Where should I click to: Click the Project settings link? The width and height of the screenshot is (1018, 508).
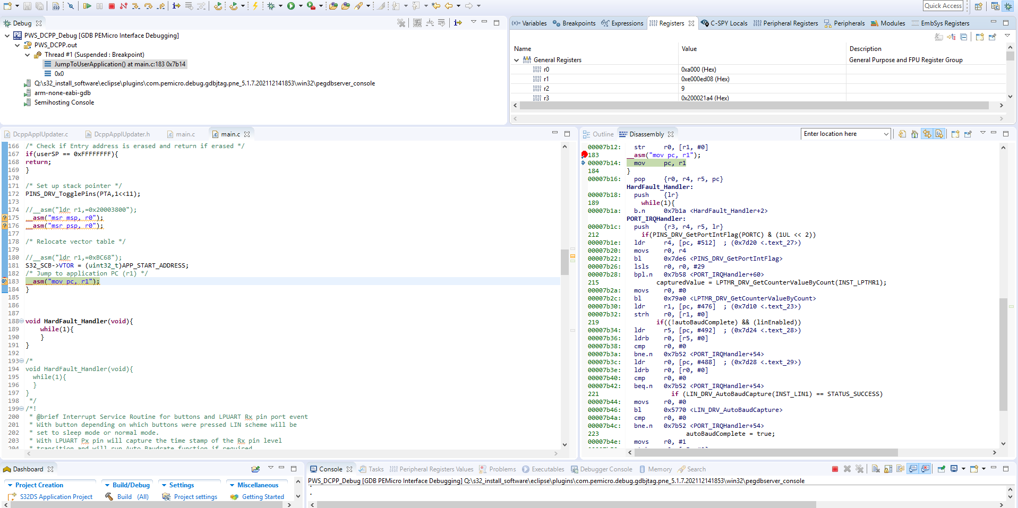(x=195, y=497)
